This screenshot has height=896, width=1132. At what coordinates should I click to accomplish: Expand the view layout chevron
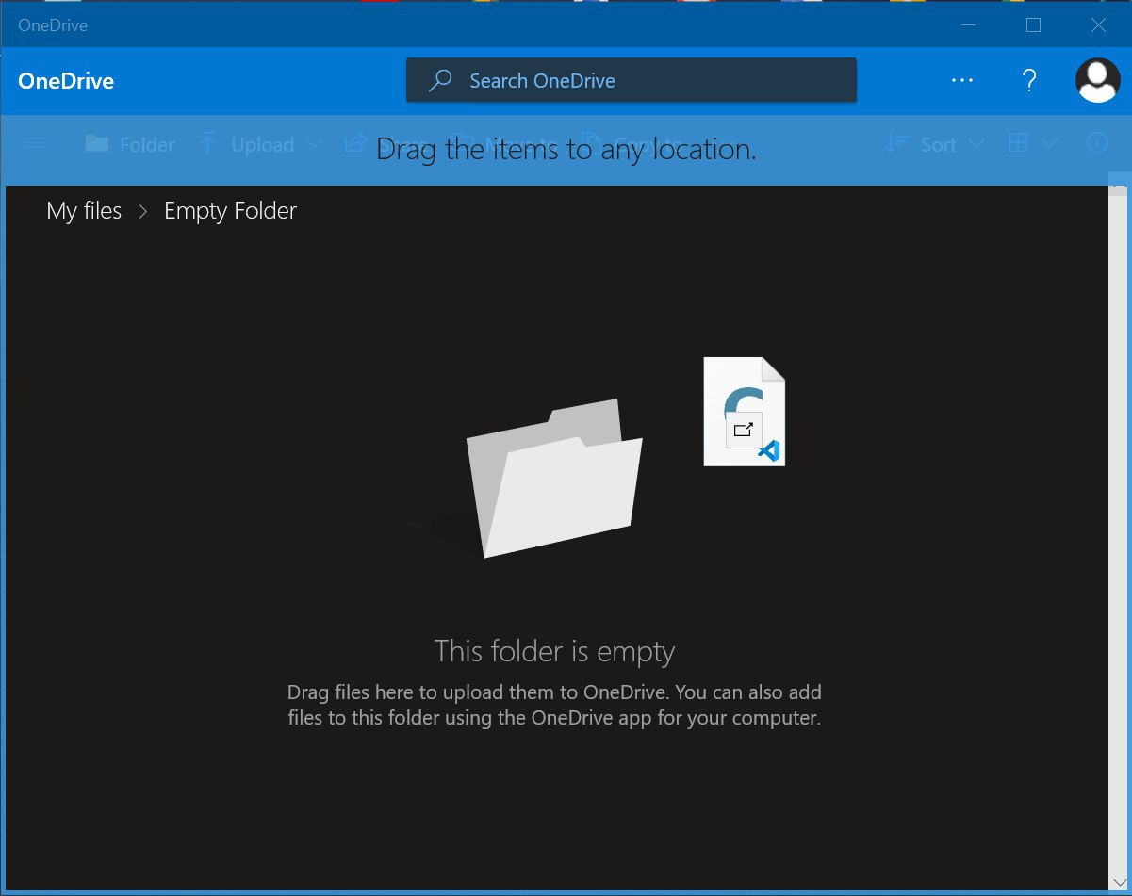(x=1050, y=143)
